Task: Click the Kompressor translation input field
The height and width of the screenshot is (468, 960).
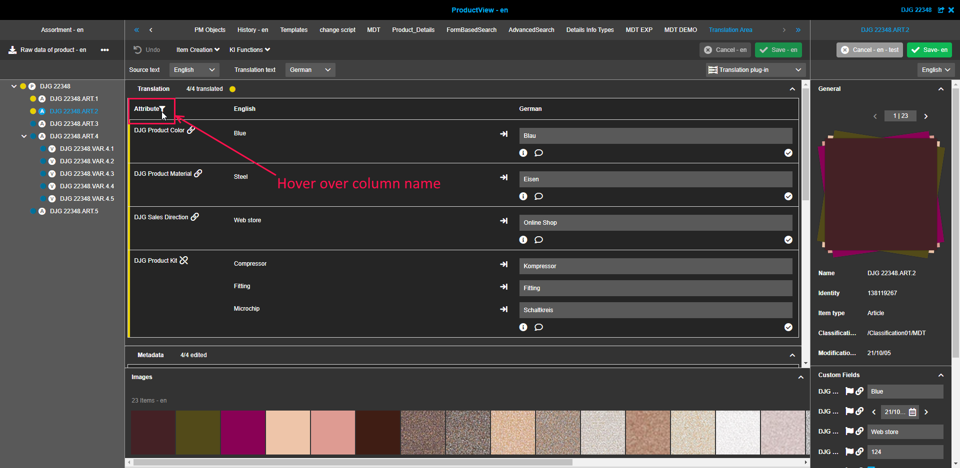Action: (x=655, y=266)
